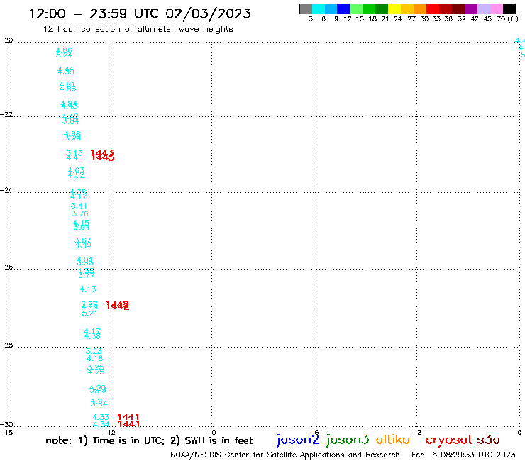
Task: Click the -12 longitude axis label
Action: (x=109, y=432)
